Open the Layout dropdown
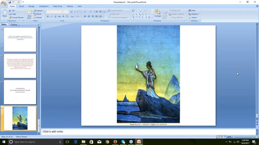The height and width of the screenshot is (145, 259). point(39,10)
